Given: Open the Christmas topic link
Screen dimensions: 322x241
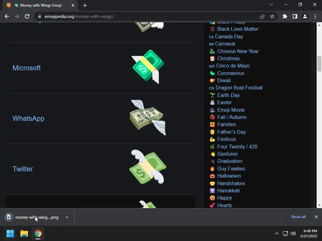Looking at the screenshot, I should click(228, 59).
